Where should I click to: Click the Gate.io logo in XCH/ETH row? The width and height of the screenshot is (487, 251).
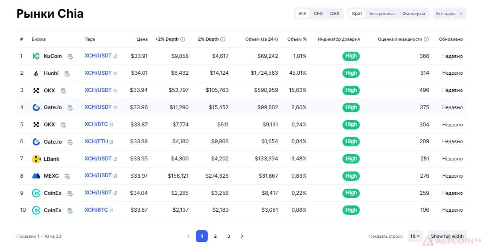click(x=36, y=142)
